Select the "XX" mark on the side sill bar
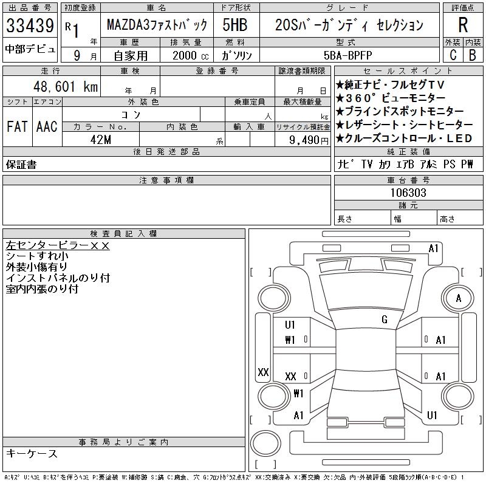The height and width of the screenshot is (486, 486). point(263,372)
